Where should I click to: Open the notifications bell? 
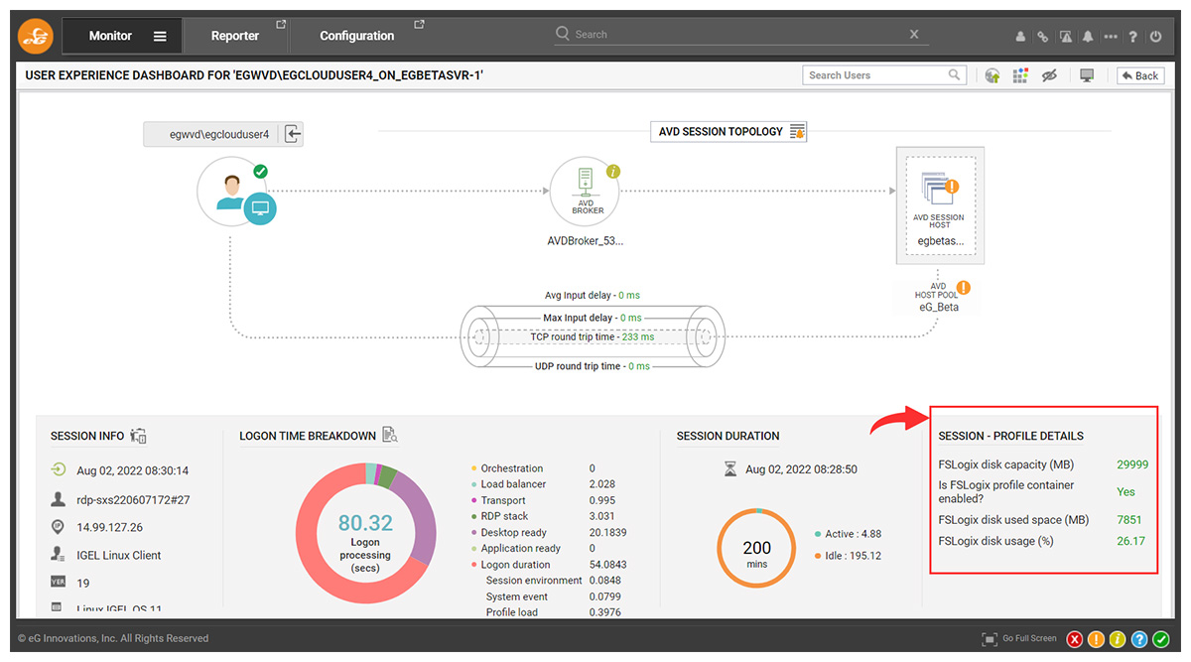click(x=1088, y=37)
